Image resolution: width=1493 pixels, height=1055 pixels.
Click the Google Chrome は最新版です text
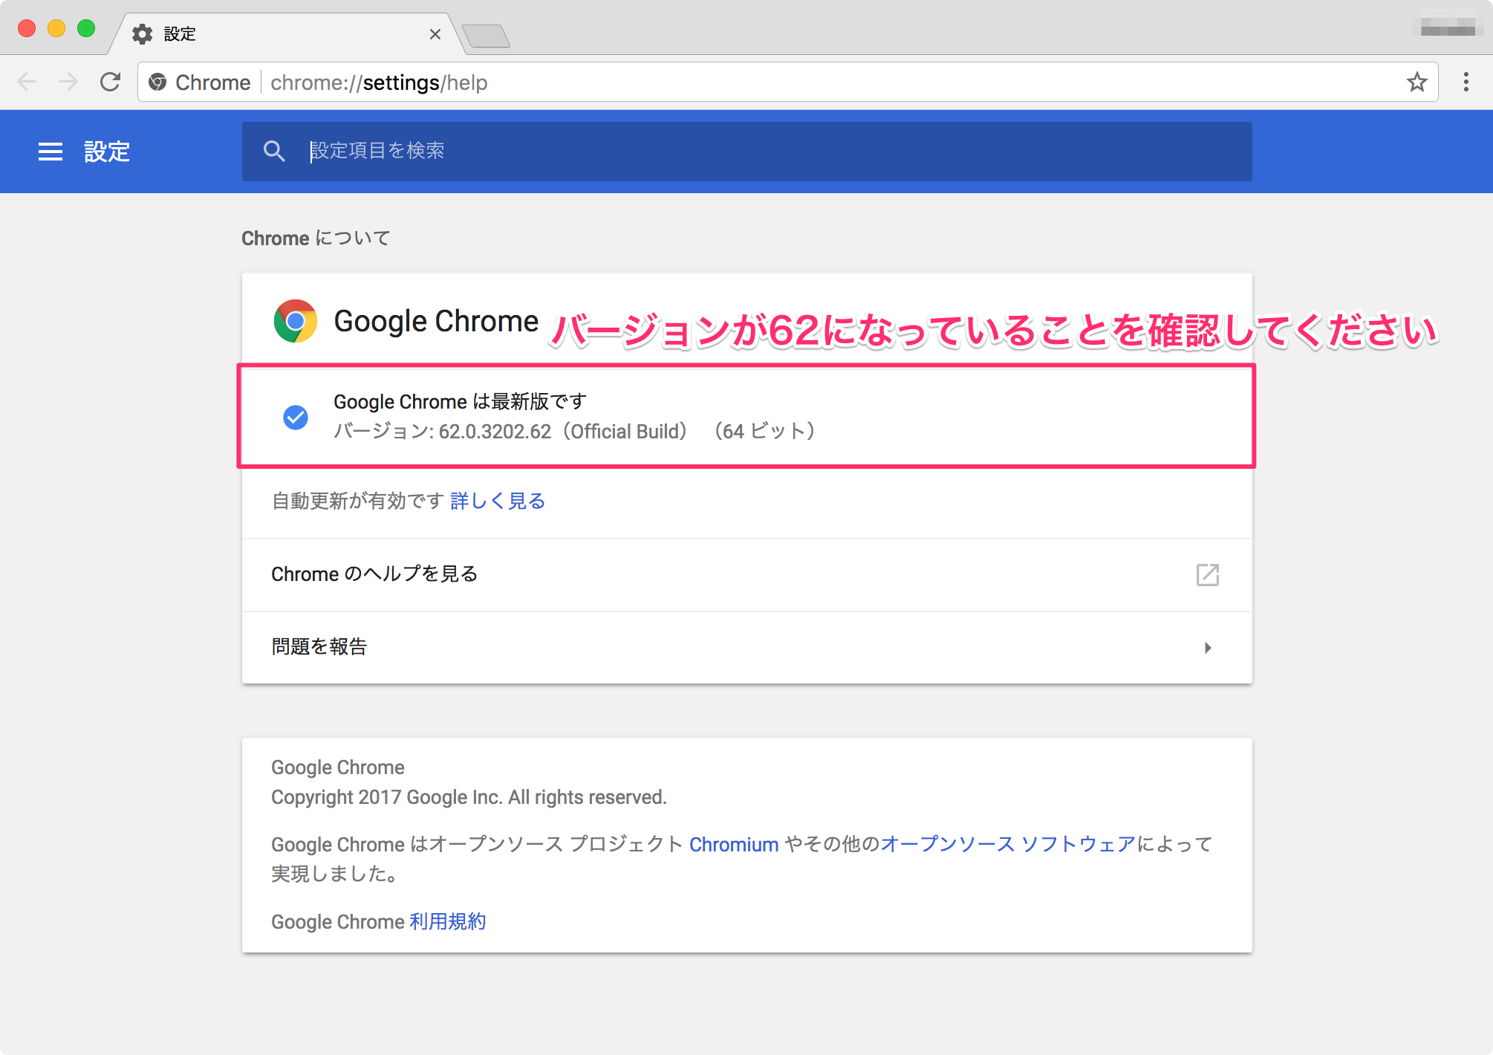[x=460, y=402]
